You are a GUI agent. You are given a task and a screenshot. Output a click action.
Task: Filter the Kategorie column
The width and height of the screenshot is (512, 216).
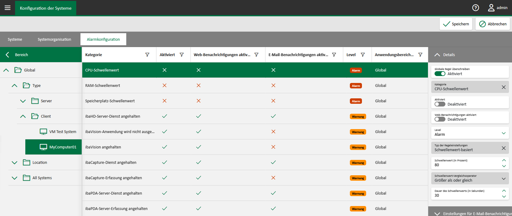coord(147,55)
